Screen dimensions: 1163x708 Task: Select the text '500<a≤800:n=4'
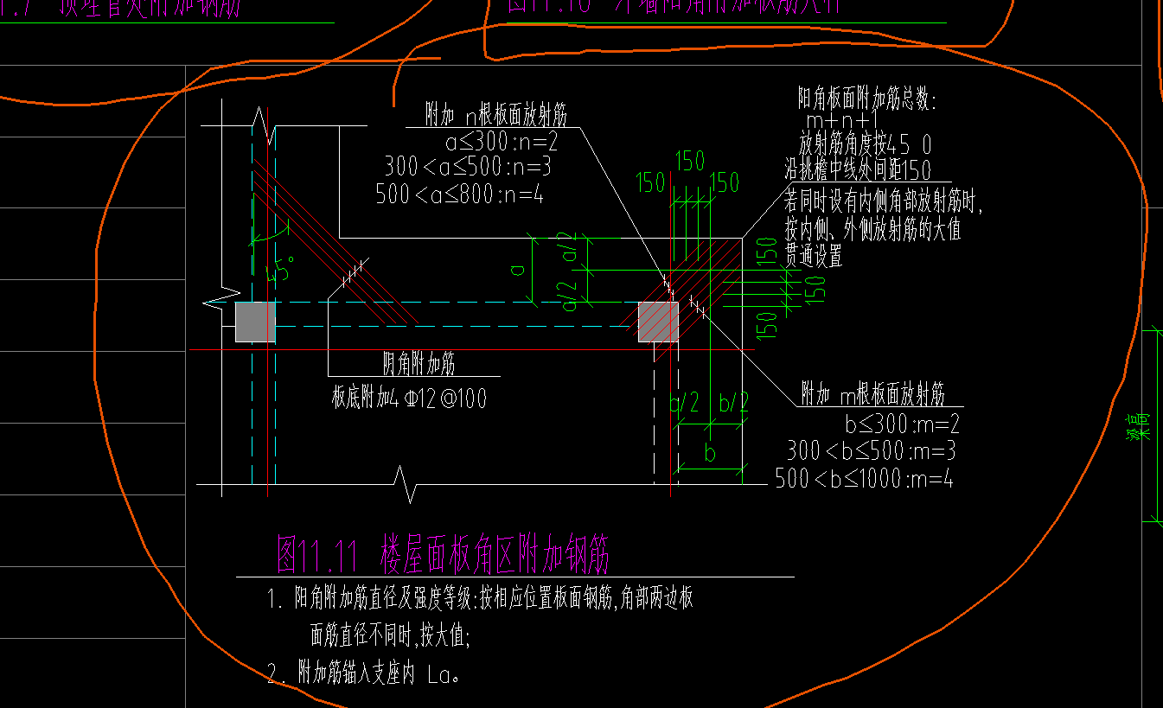click(x=459, y=194)
